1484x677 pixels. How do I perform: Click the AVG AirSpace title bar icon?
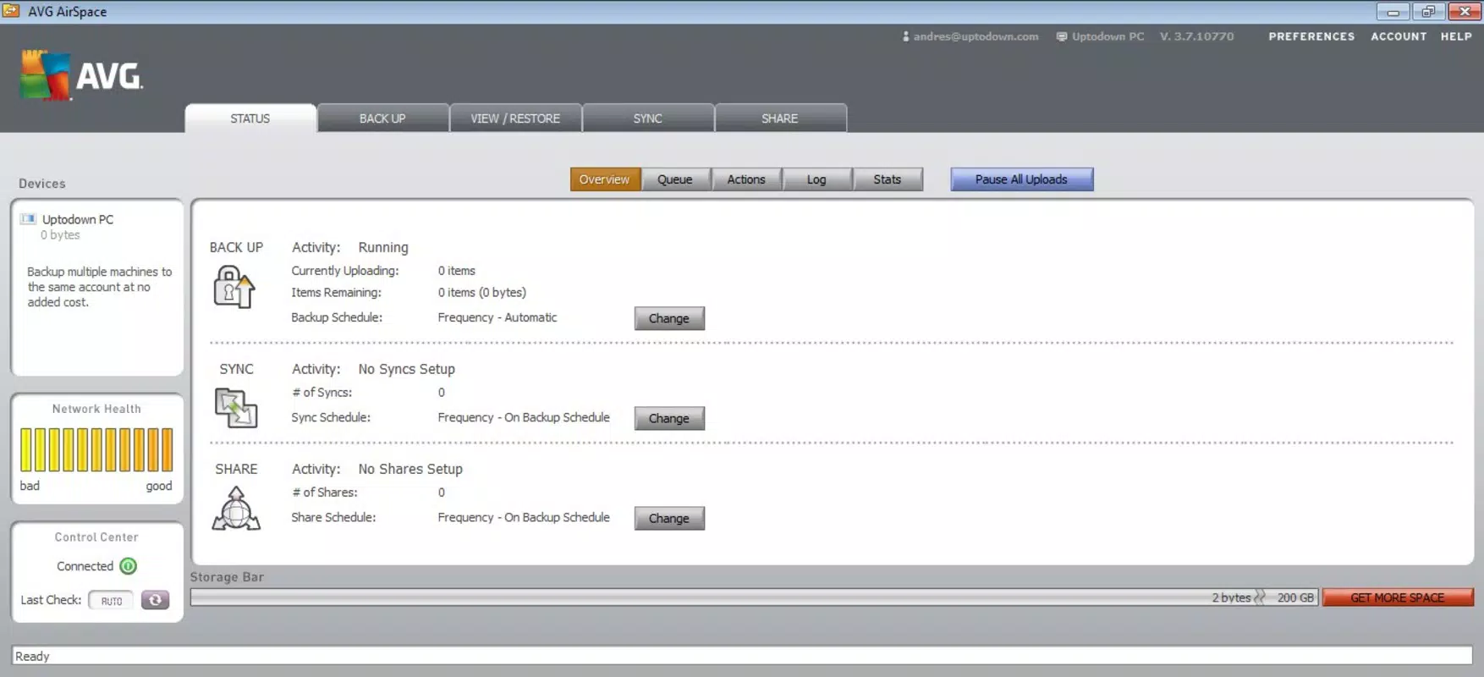tap(11, 11)
